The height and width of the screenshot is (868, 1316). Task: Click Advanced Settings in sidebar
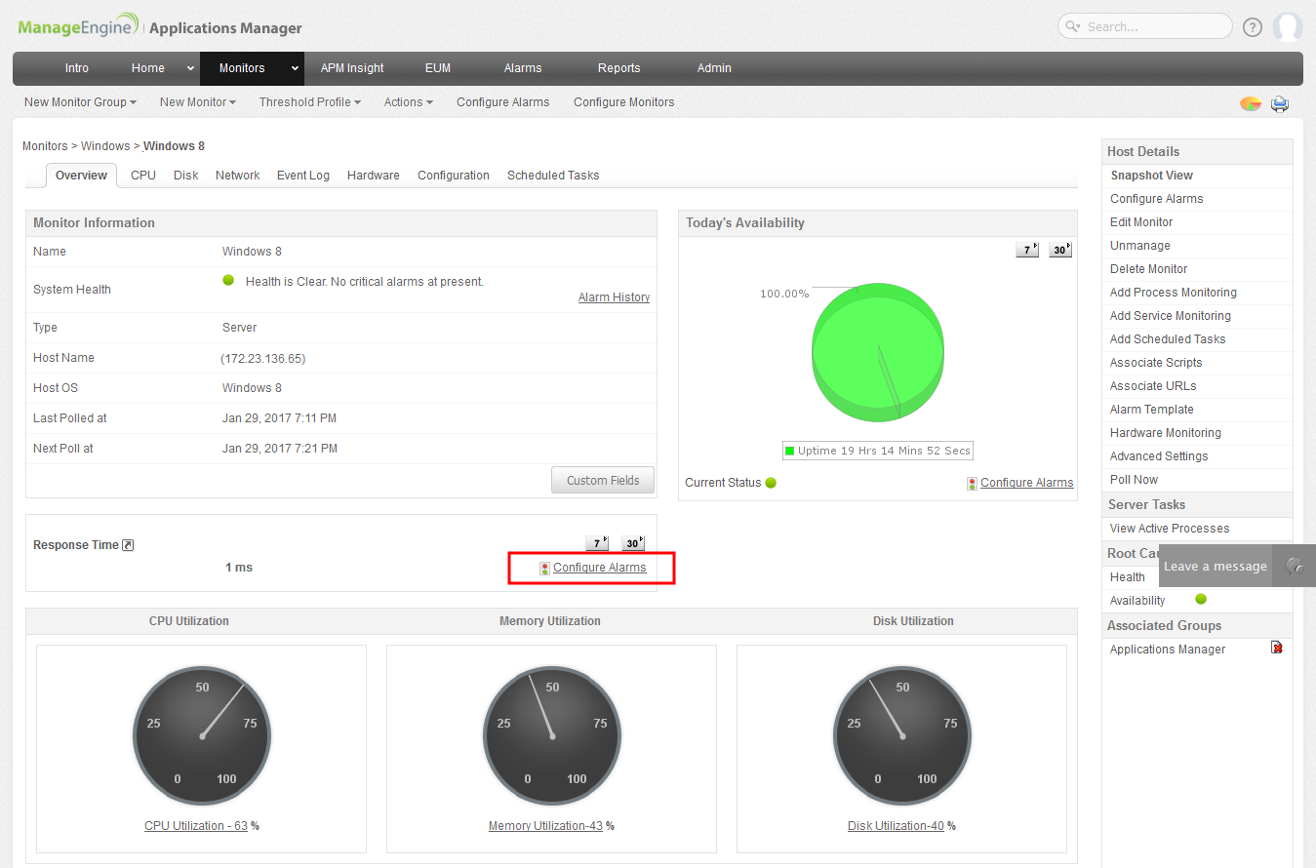(1159, 456)
